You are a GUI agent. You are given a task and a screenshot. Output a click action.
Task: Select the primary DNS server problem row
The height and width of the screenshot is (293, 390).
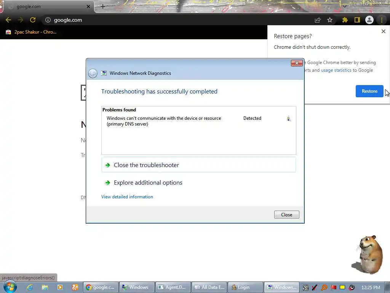[x=198, y=121]
